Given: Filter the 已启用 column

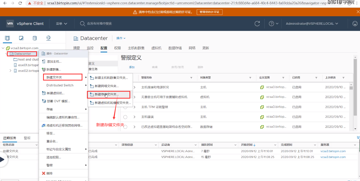Looking at the screenshot, I should 316,78.
